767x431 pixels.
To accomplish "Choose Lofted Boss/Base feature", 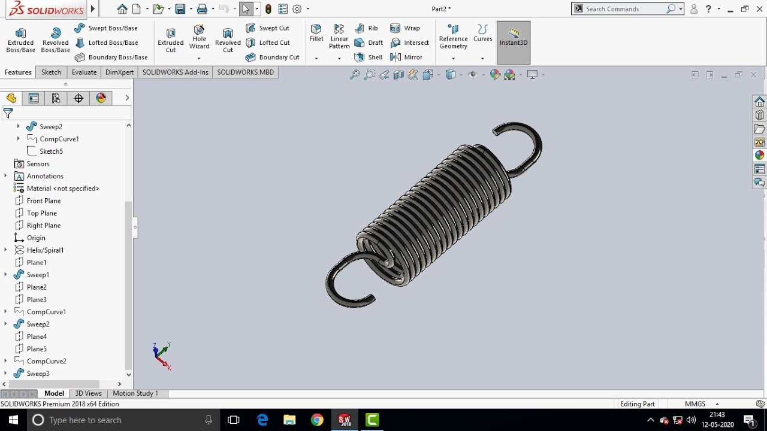I will tap(107, 43).
